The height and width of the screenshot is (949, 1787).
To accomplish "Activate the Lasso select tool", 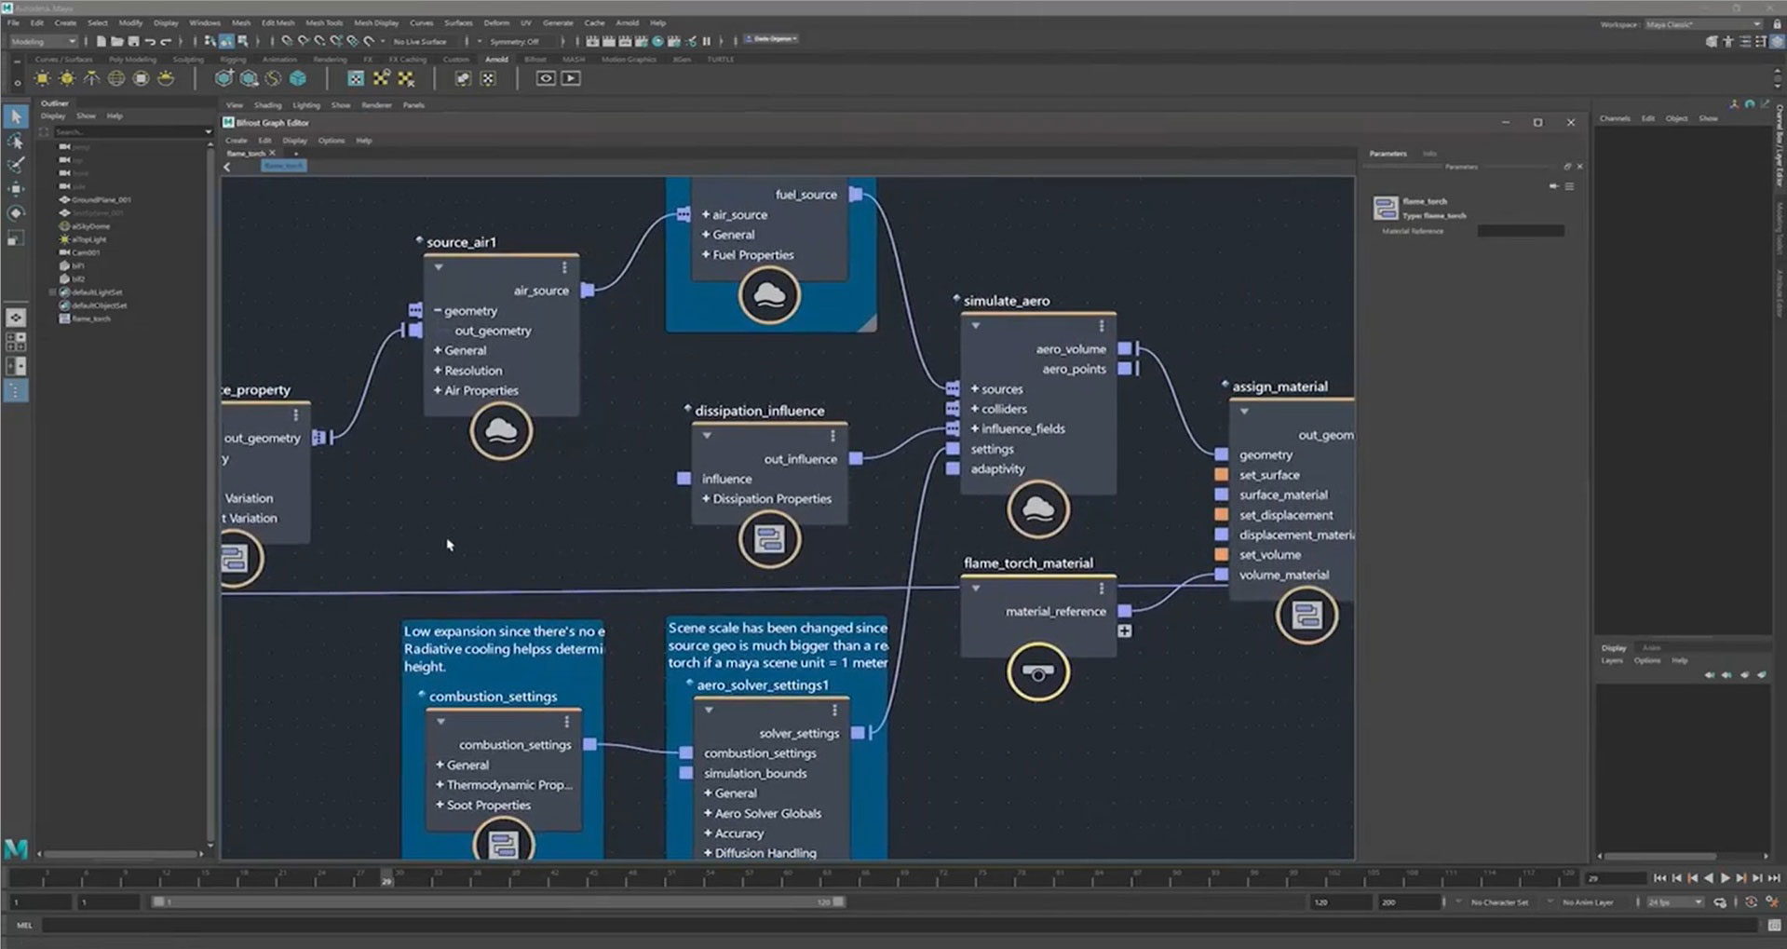I will pyautogui.click(x=16, y=141).
